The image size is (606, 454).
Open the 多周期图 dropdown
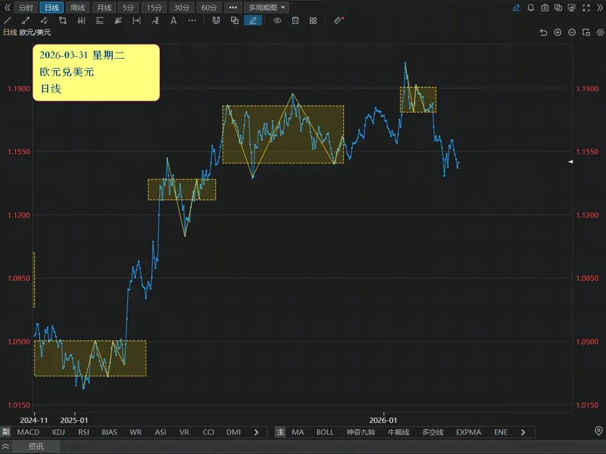coord(267,8)
